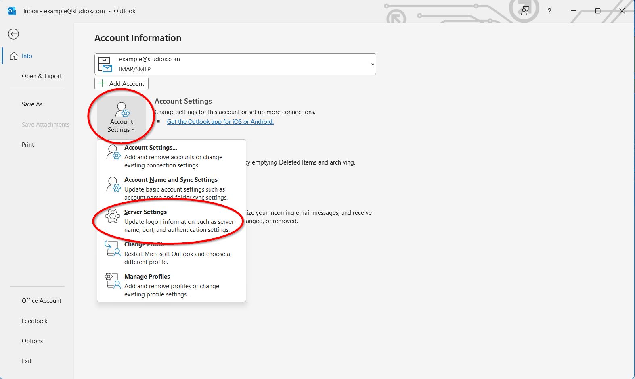Click the Manage Profiles icon
The height and width of the screenshot is (379, 635).
113,281
